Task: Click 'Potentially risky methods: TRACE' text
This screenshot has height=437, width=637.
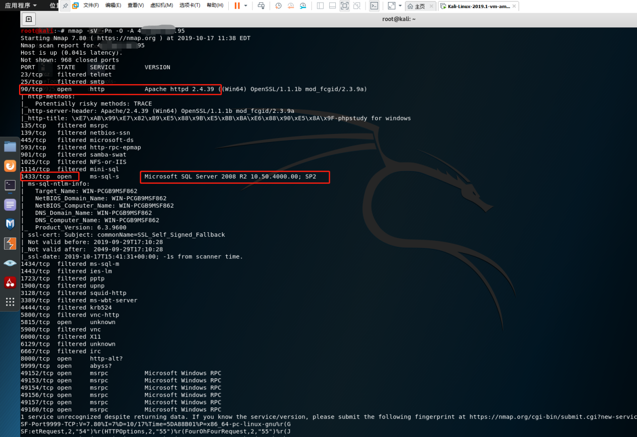Action: (x=94, y=104)
